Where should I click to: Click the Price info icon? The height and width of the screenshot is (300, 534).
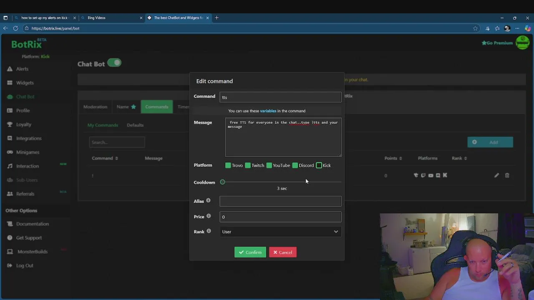pyautogui.click(x=209, y=216)
